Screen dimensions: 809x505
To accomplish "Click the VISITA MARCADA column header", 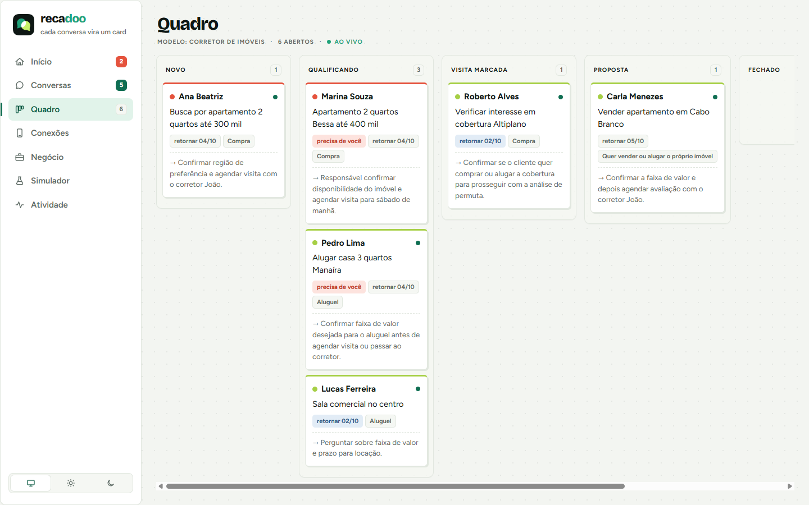I will (x=479, y=70).
